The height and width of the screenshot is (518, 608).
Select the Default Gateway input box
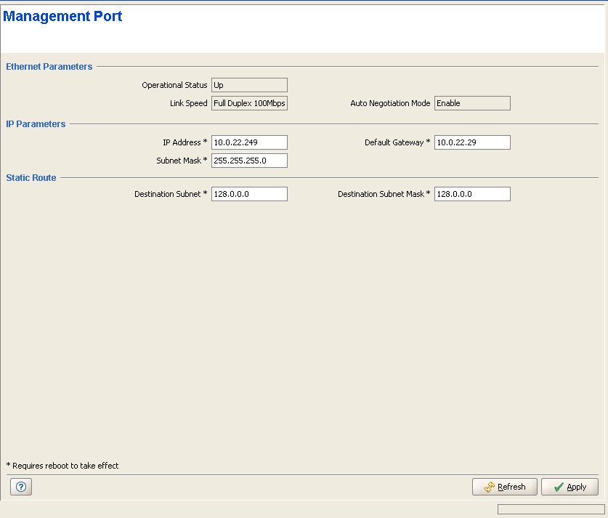472,142
